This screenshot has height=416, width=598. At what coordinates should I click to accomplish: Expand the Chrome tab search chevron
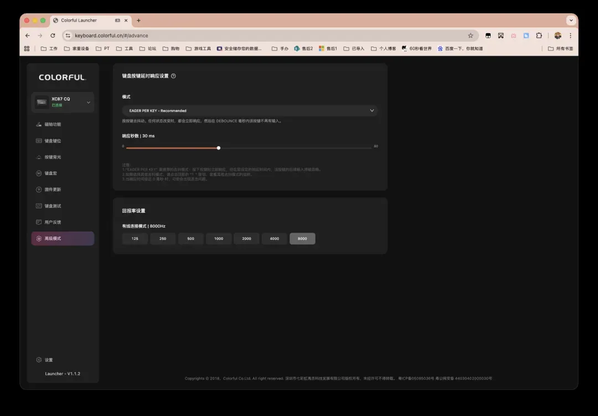pos(571,20)
